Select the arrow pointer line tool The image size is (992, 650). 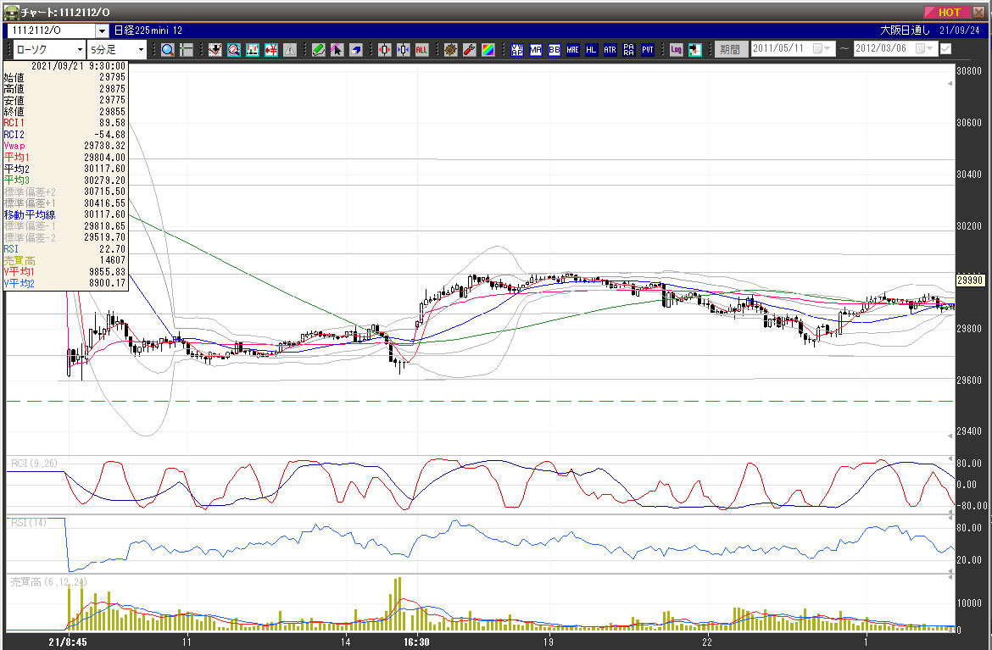337,49
